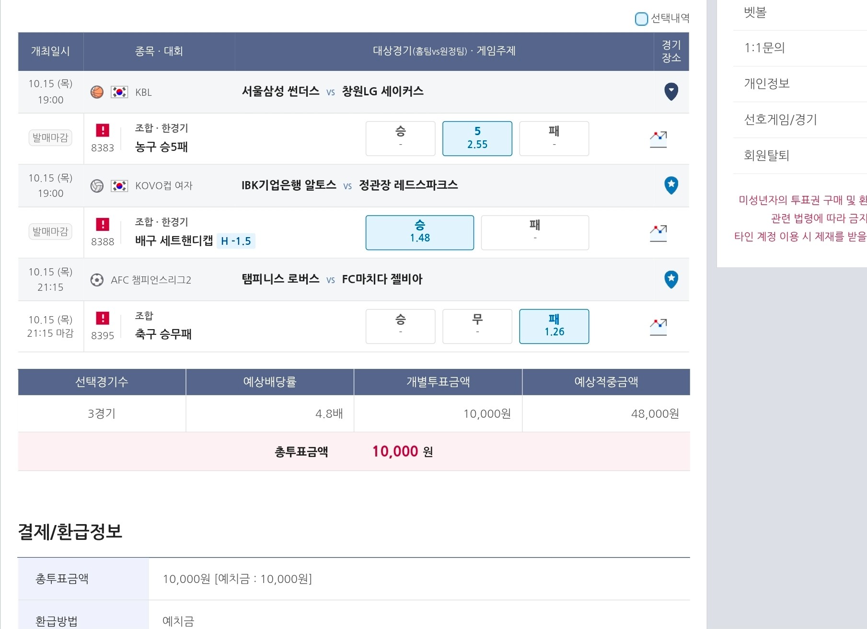The height and width of the screenshot is (629, 867).
Task: View odds trend chart for game 8383
Action: 658,139
